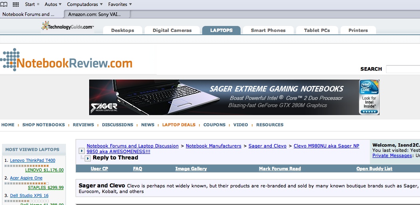The height and width of the screenshot is (205, 420).
Task: Click Lenovo ThinkPad T400 rating bar
Action: [x=26, y=166]
